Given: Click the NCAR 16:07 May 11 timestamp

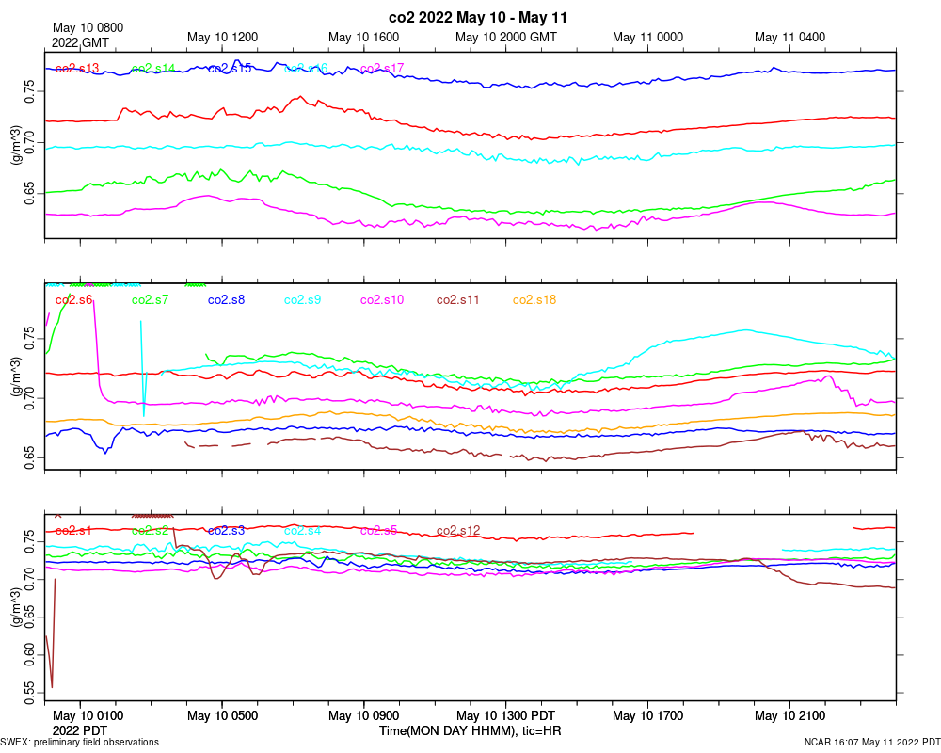Looking at the screenshot, I should [872, 743].
